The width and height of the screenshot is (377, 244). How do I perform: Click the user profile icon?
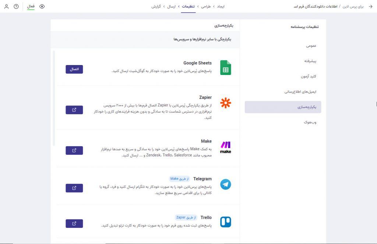(x=6, y=6)
